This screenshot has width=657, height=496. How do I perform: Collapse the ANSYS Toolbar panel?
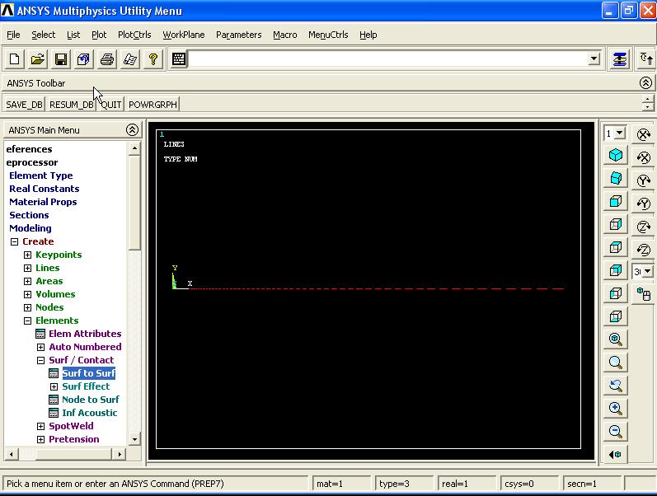pos(645,83)
